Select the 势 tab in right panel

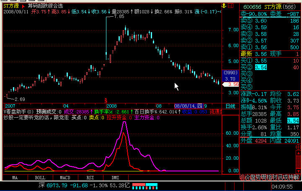click(258, 177)
